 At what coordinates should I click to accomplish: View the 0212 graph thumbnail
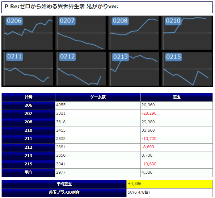click(x=81, y=69)
